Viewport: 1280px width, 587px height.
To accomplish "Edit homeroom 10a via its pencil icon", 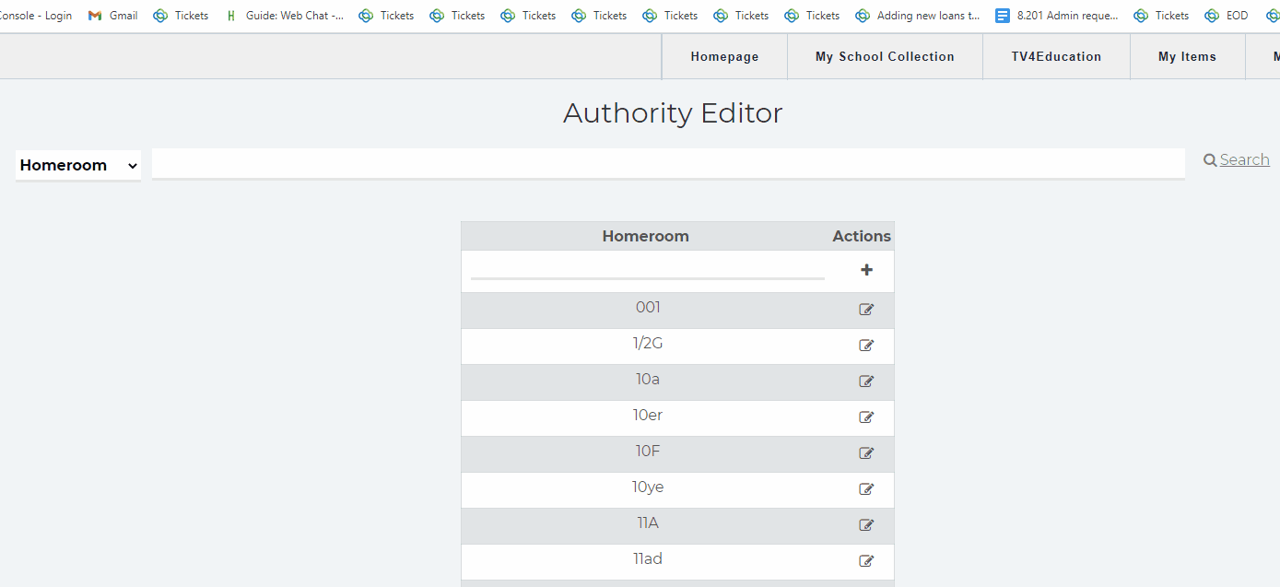I will 866,382.
